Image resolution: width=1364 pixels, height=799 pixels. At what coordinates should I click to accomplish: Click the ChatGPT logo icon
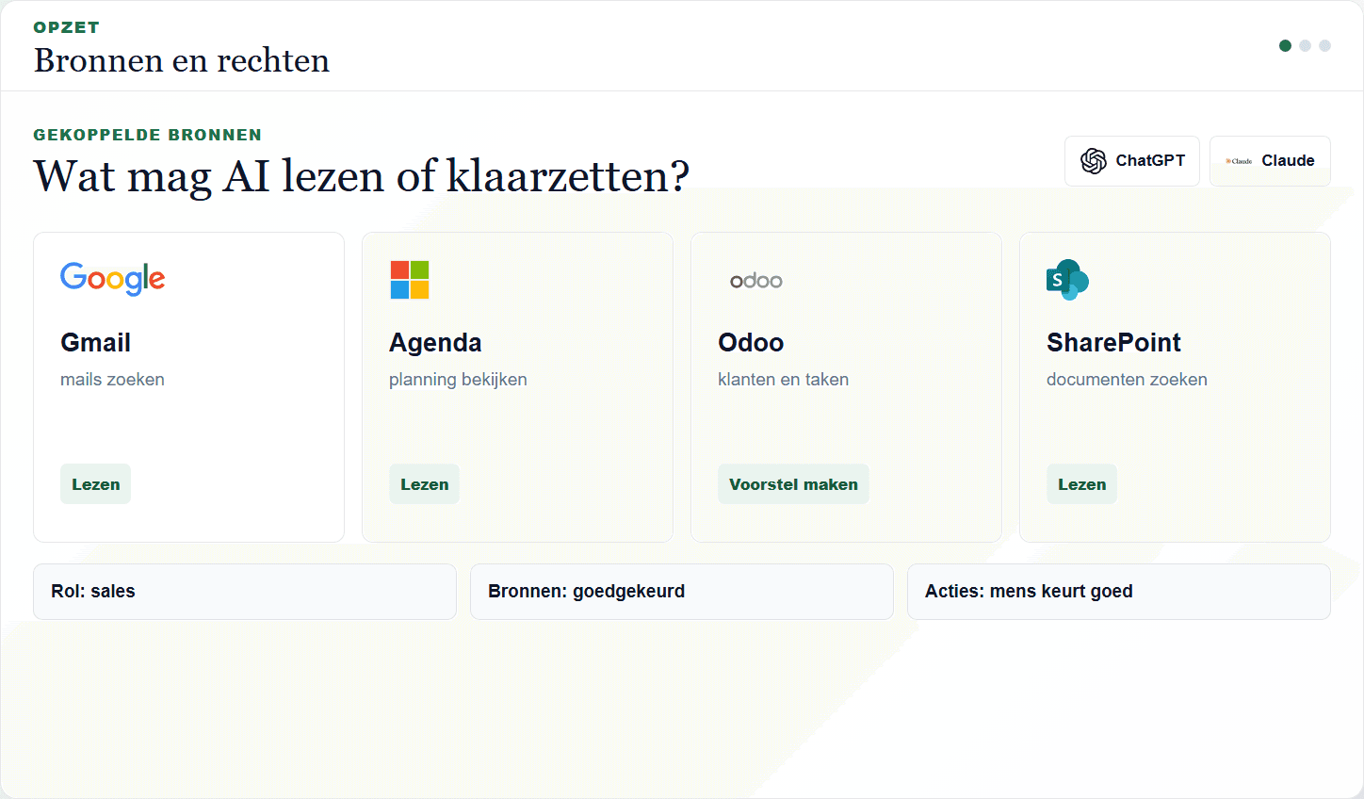1094,161
